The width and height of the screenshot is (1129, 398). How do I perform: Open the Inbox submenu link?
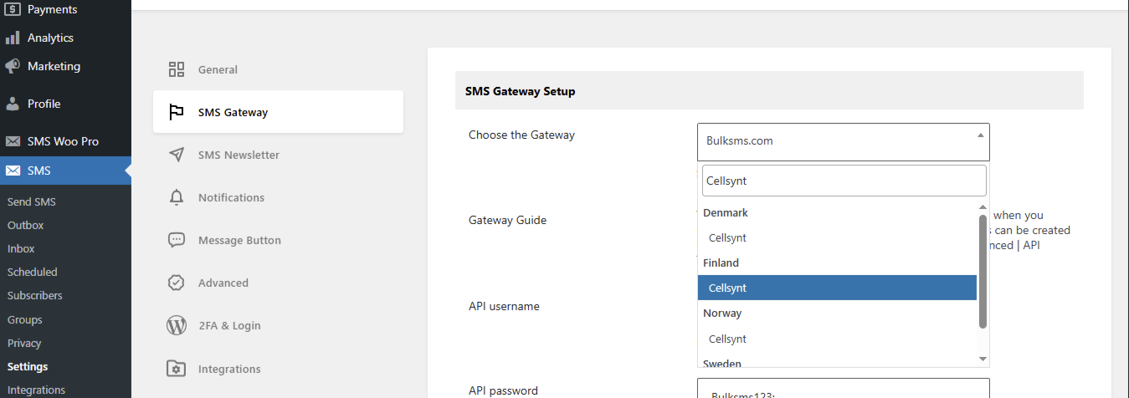(21, 248)
